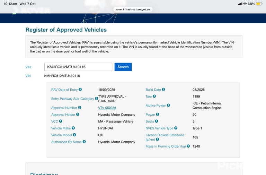Open Vehicle Model help icon
This screenshot has width=266, height=175.
[74, 135]
